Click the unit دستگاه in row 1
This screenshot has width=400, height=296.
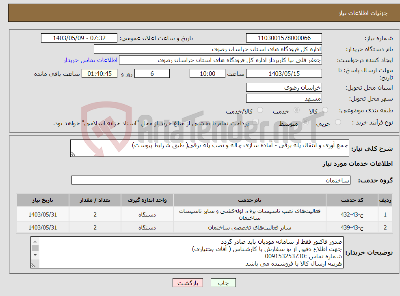[147, 214]
